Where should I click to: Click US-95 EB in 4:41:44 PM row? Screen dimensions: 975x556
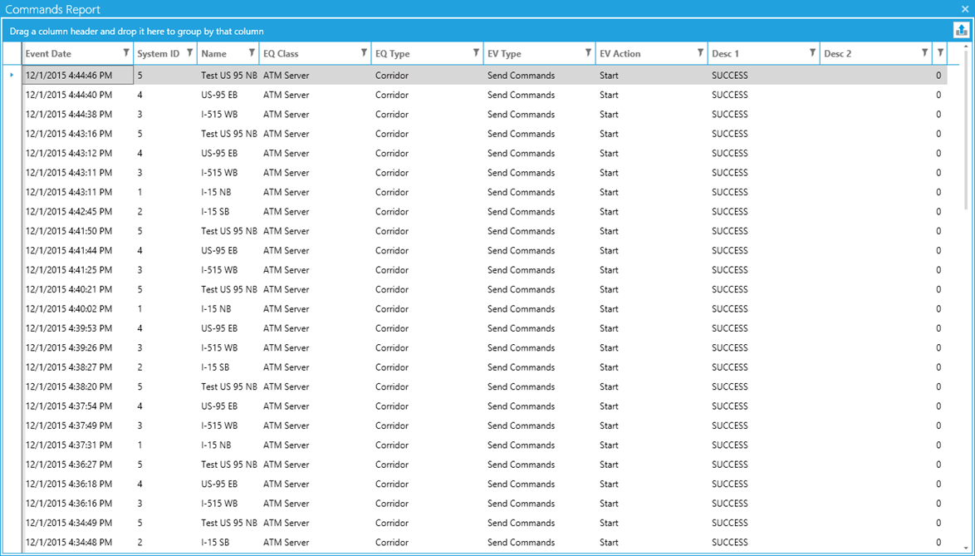(x=219, y=251)
